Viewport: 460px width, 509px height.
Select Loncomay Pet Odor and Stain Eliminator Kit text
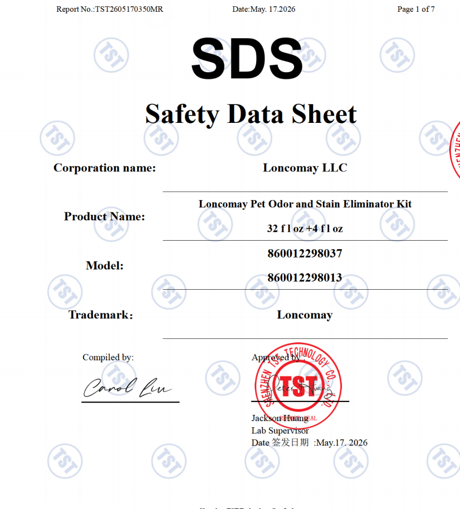click(x=305, y=204)
